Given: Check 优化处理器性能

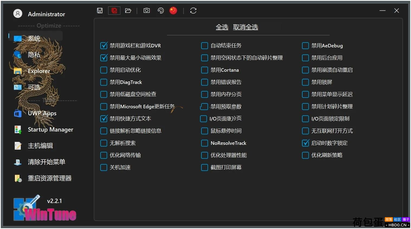Looking at the screenshot, I should click(x=205, y=155).
